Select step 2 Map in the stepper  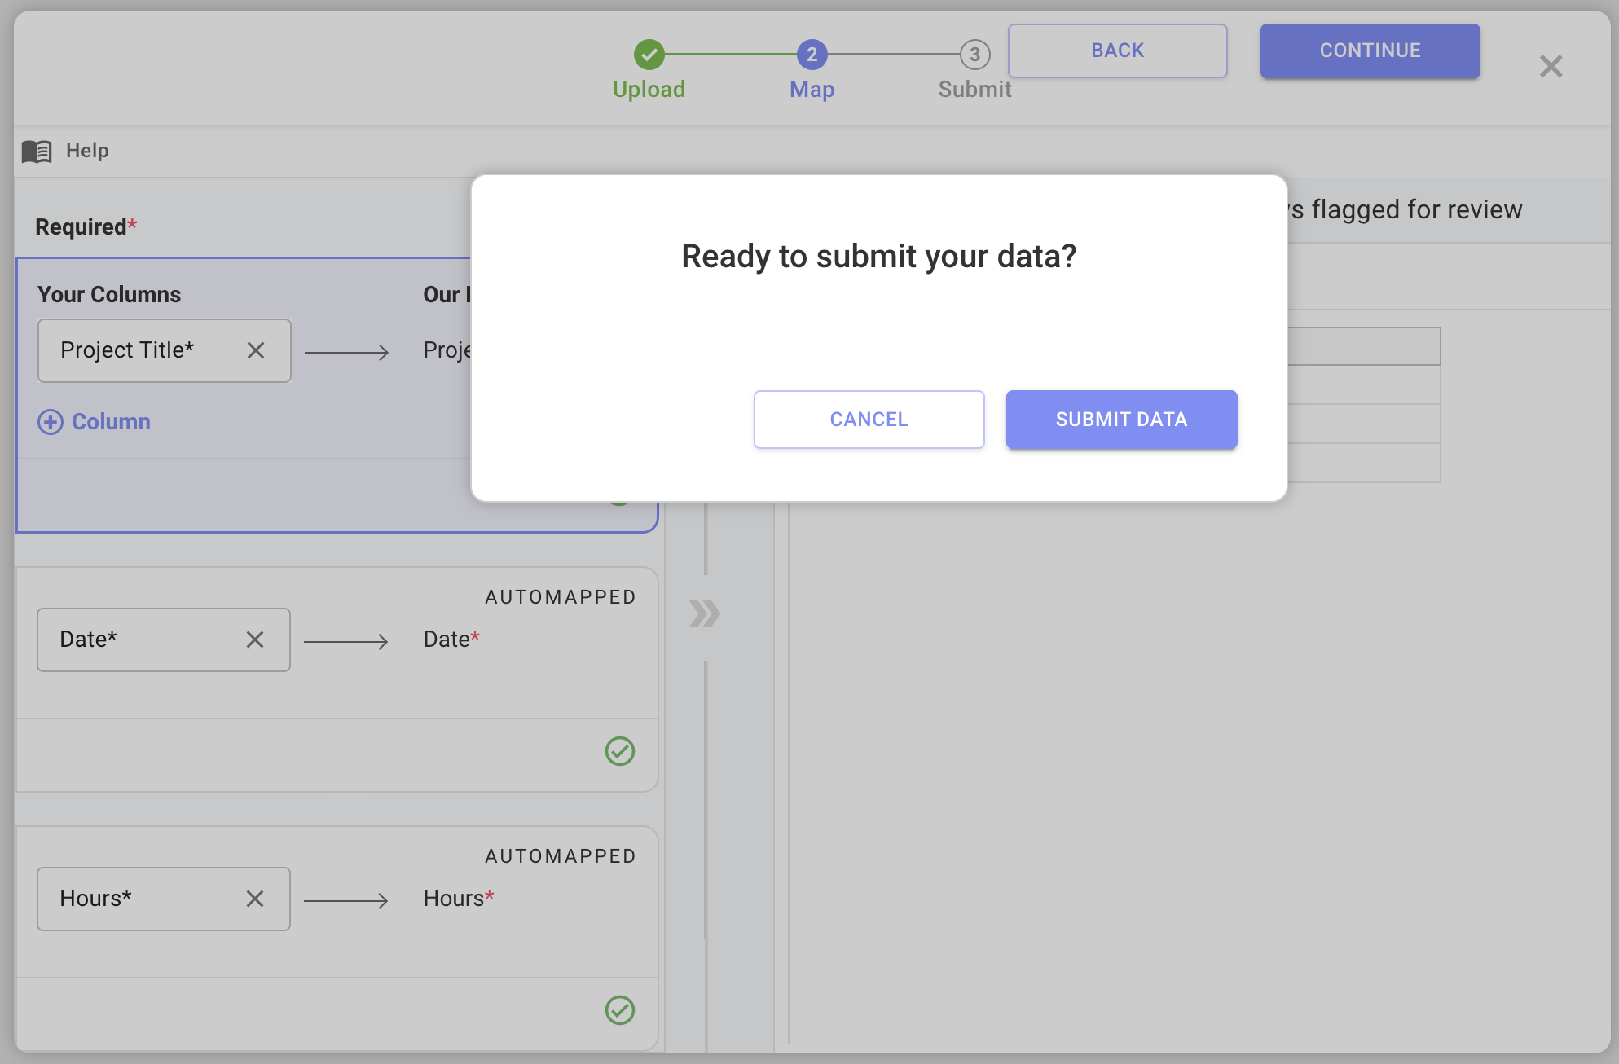[x=812, y=55]
